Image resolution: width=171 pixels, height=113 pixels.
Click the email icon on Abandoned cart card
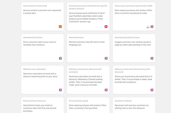[x=106, y=58]
